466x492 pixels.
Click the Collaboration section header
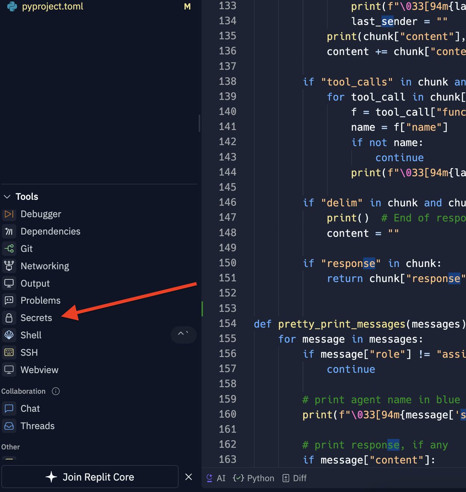(x=23, y=391)
